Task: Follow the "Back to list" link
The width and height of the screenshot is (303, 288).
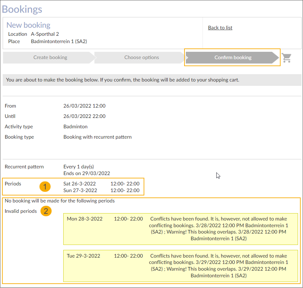Action: [220, 27]
